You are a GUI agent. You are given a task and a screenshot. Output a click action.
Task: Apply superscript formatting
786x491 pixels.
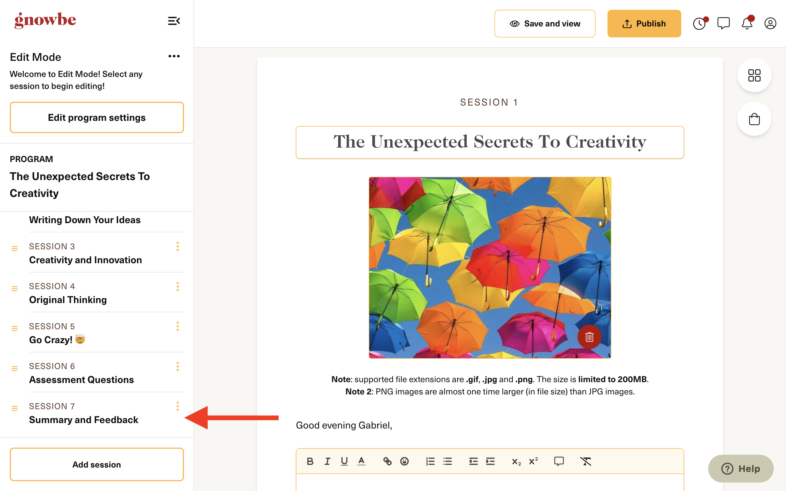point(533,461)
